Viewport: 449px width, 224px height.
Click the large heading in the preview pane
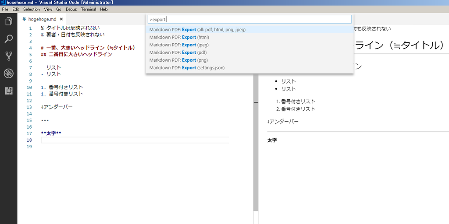click(x=400, y=45)
